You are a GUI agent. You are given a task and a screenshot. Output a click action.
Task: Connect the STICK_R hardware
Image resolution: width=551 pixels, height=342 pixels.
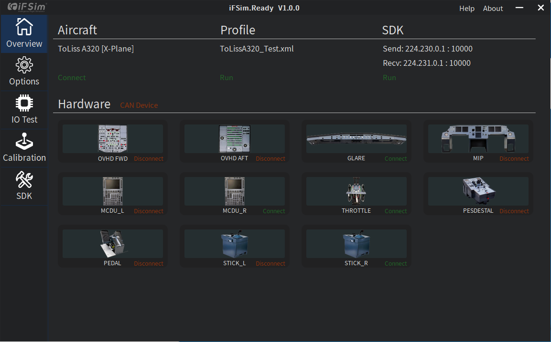pyautogui.click(x=396, y=264)
